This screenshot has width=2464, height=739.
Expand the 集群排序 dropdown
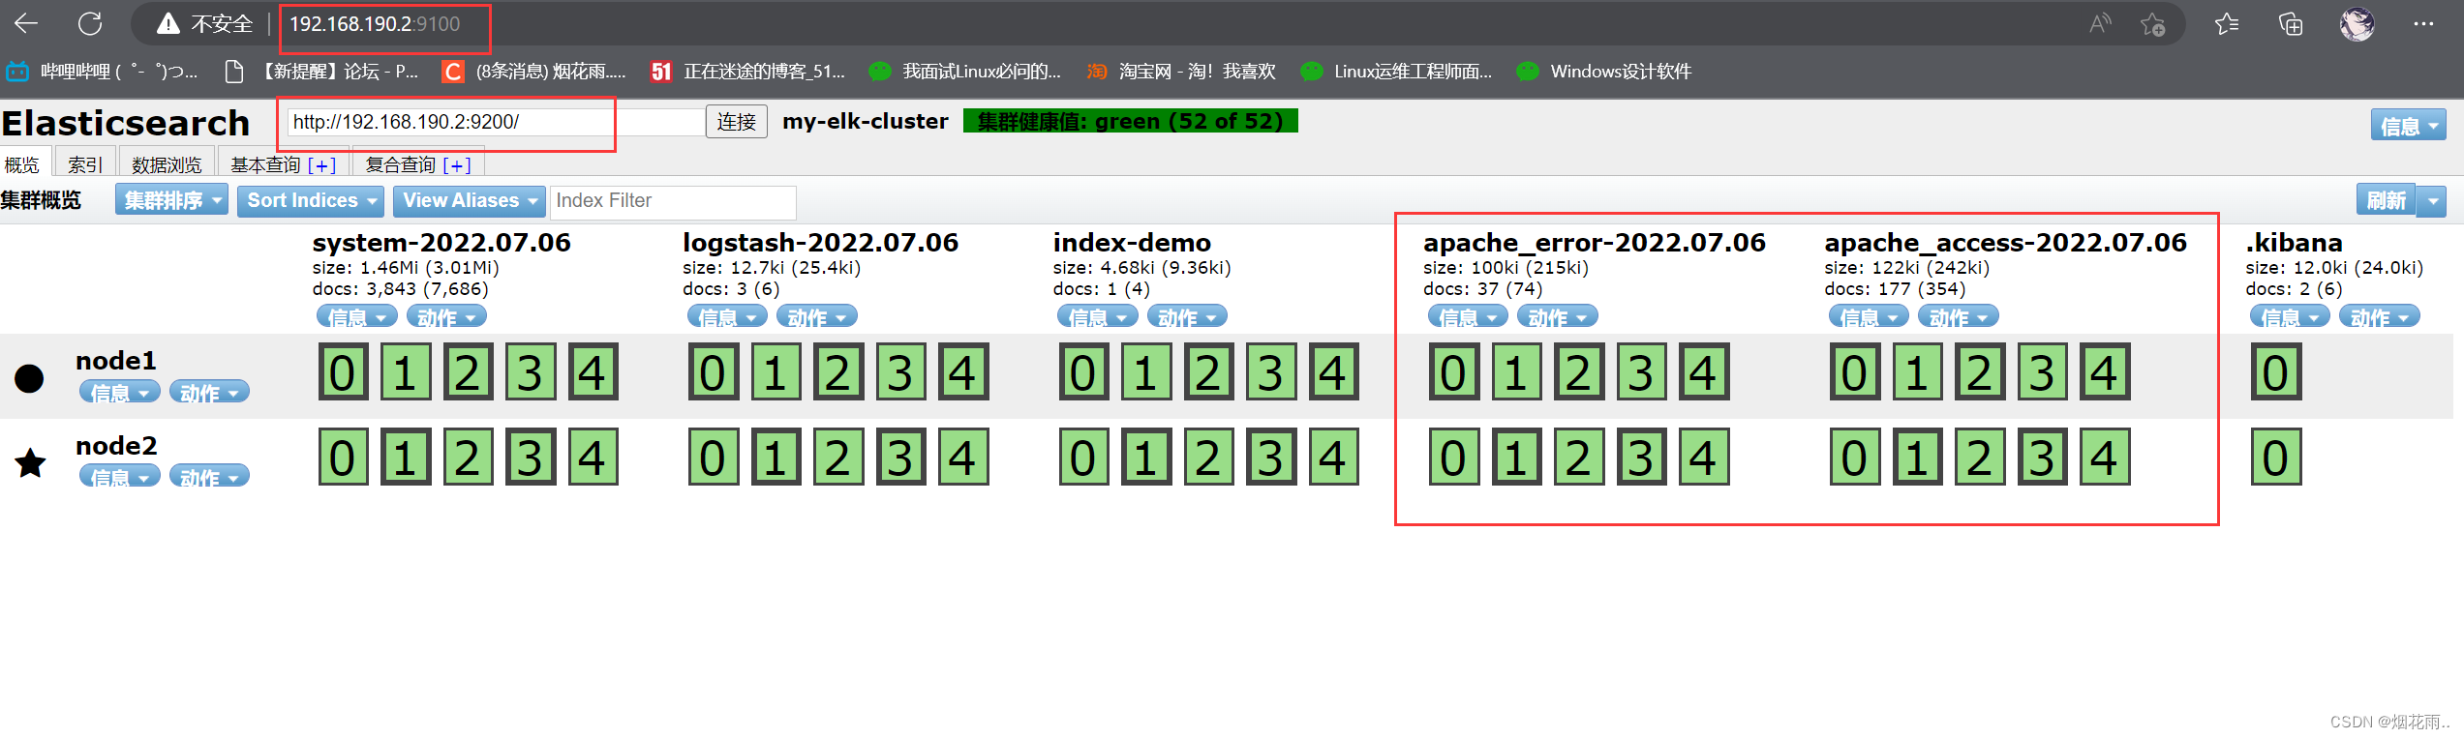pos(171,200)
